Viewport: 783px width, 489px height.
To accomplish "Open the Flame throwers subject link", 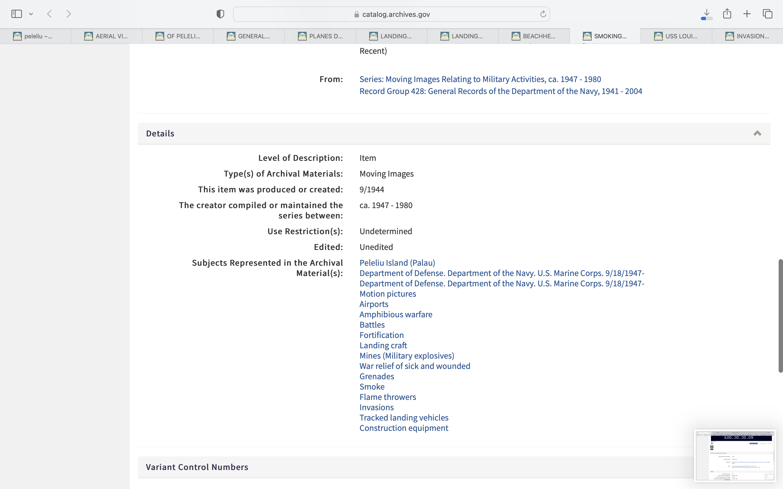I will point(388,397).
